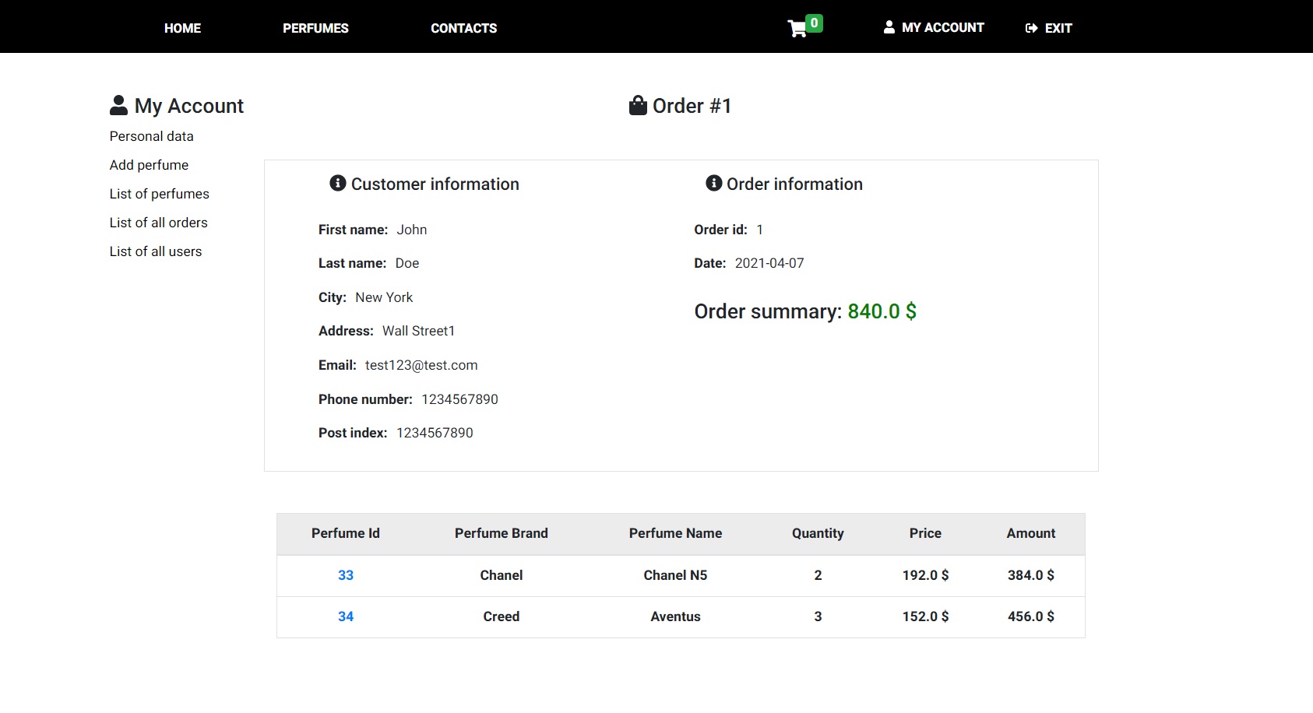The image size is (1313, 713).
Task: Click the quantity 3 for Aventus
Action: (x=818, y=616)
